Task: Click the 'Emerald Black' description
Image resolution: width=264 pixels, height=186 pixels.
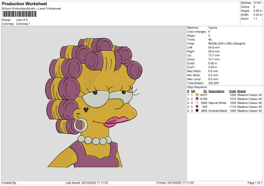Action: click(218, 111)
